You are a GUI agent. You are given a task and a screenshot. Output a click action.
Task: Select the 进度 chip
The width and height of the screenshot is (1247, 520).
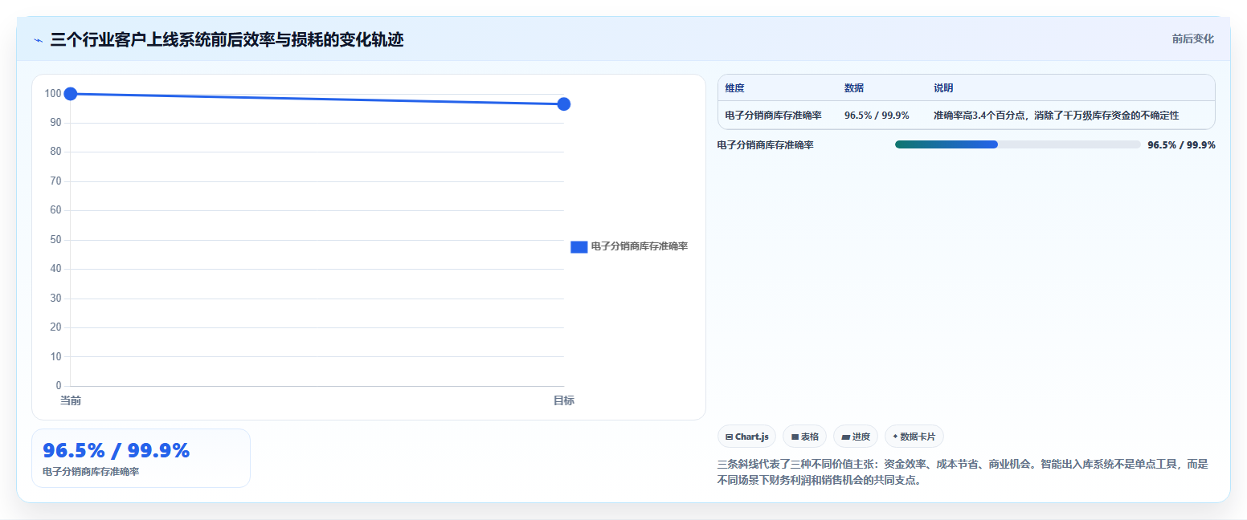tap(856, 437)
